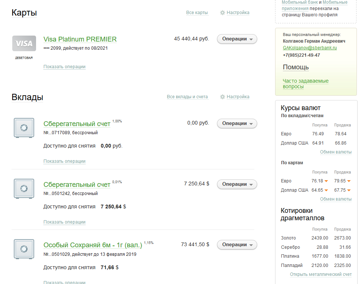The width and height of the screenshot is (358, 284).
Task: Open Часто задаваемые вопросы
Action: click(306, 83)
